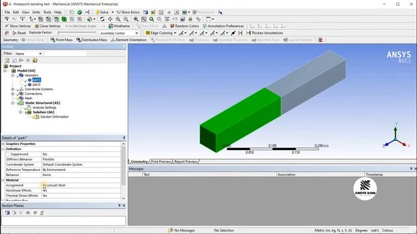The image size is (417, 234).
Task: Click the Box Zoom tool
Action: [x=126, y=19]
